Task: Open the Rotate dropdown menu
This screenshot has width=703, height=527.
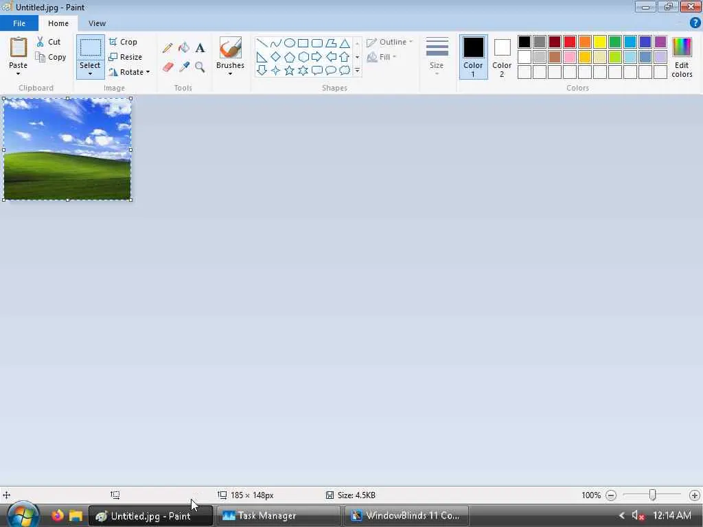Action: [148, 72]
